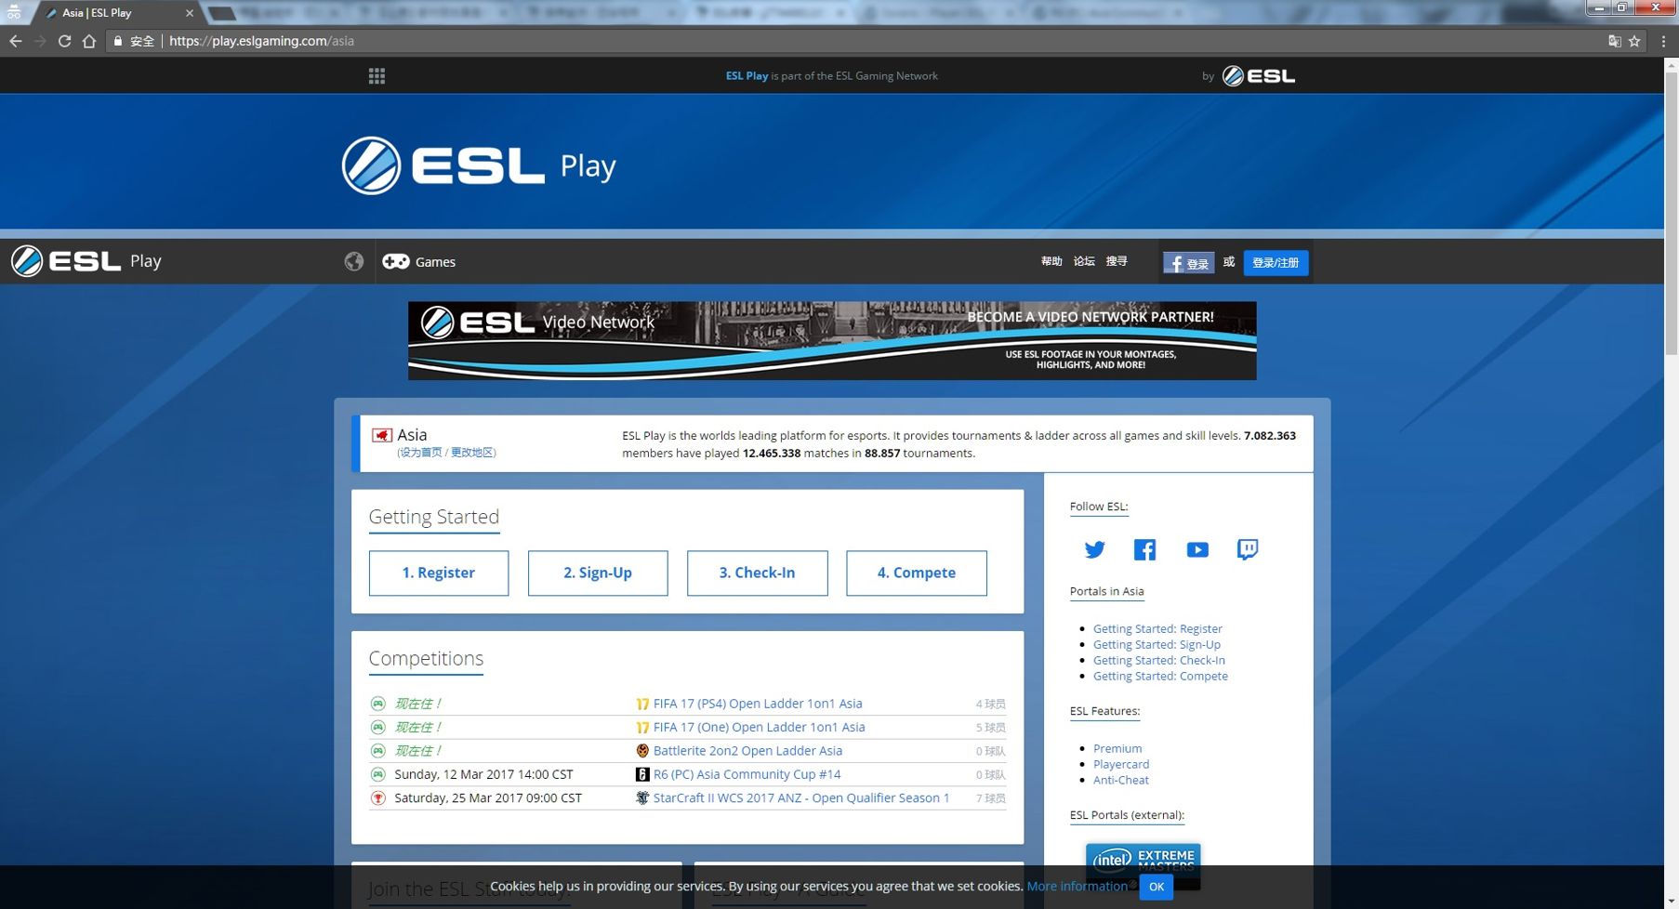Click the ESL Video Network banner ad

point(832,340)
